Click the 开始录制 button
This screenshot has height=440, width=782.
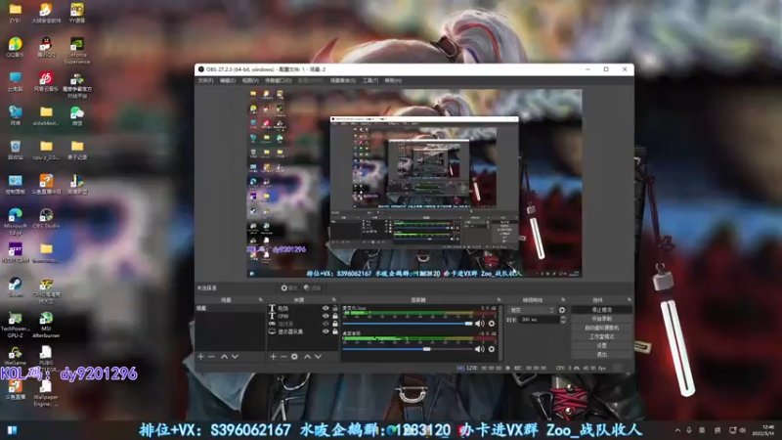click(x=601, y=319)
